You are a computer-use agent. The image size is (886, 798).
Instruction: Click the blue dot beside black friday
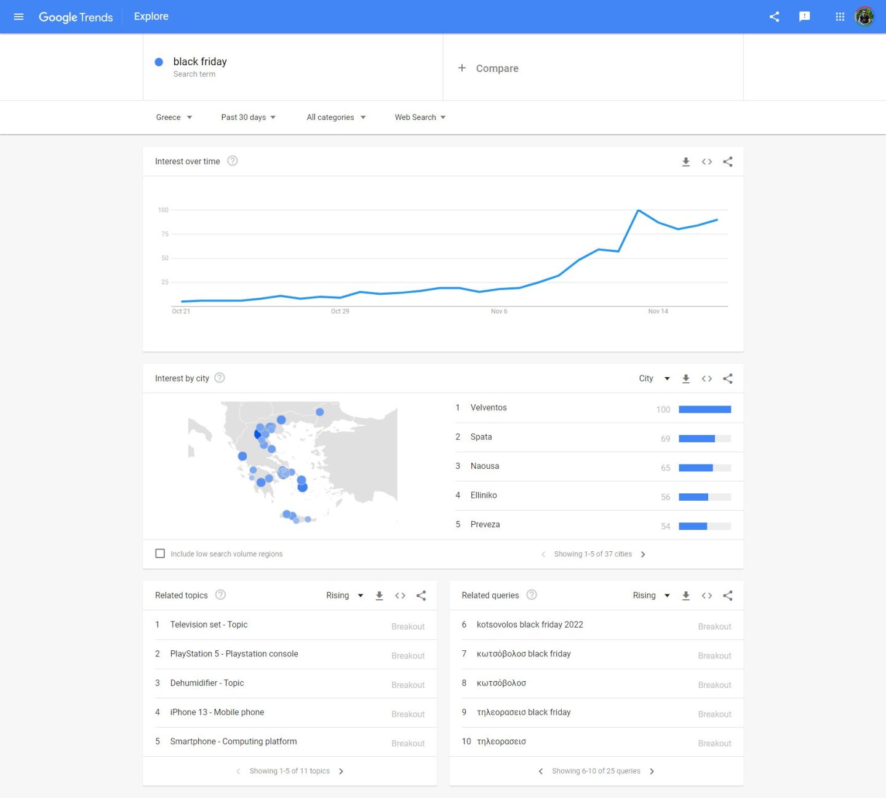pos(159,62)
